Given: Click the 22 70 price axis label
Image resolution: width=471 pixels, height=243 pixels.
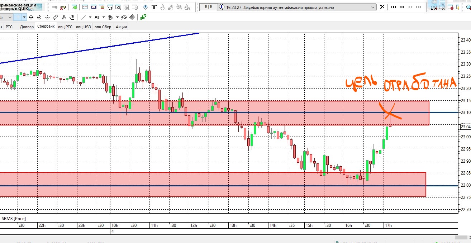Looking at the screenshot, I should coord(465,210).
